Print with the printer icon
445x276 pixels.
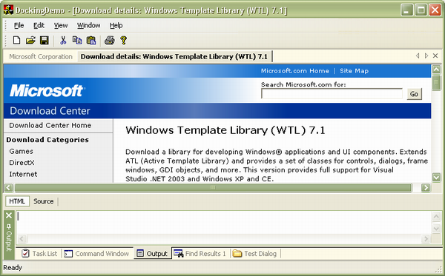[x=110, y=40]
